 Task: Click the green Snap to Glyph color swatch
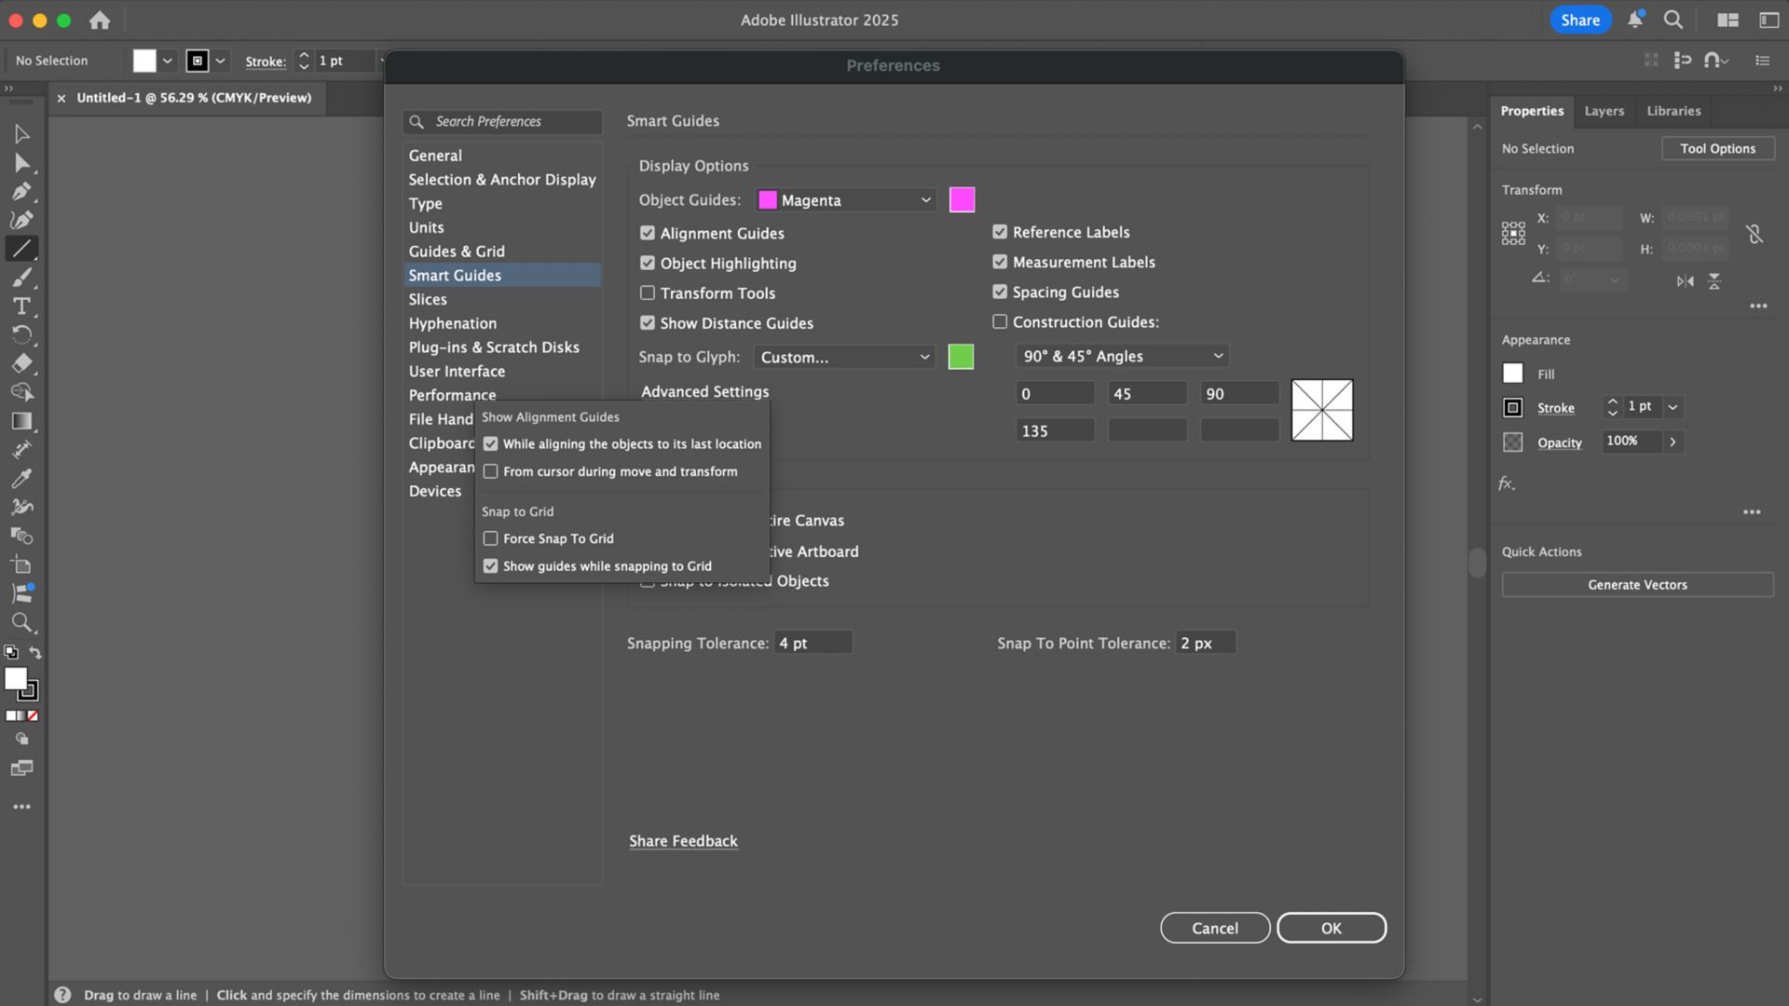961,357
